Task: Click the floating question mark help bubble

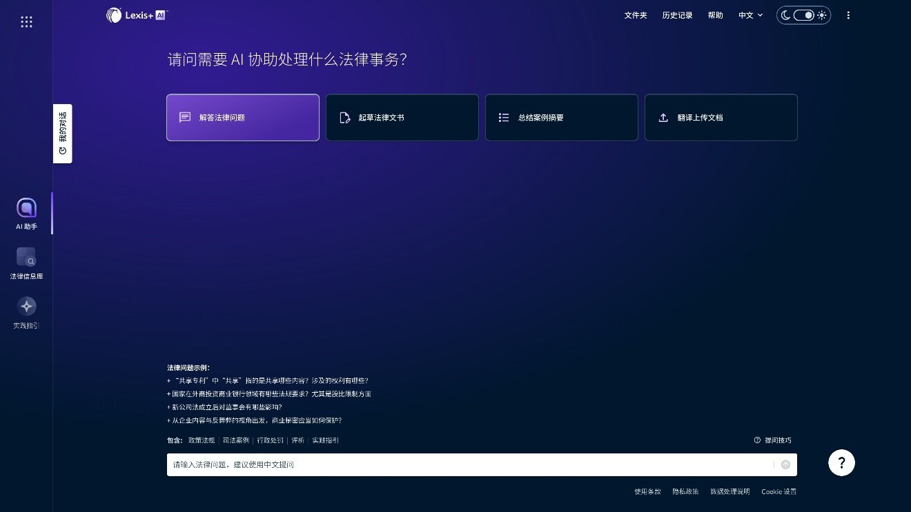Action: 841,462
